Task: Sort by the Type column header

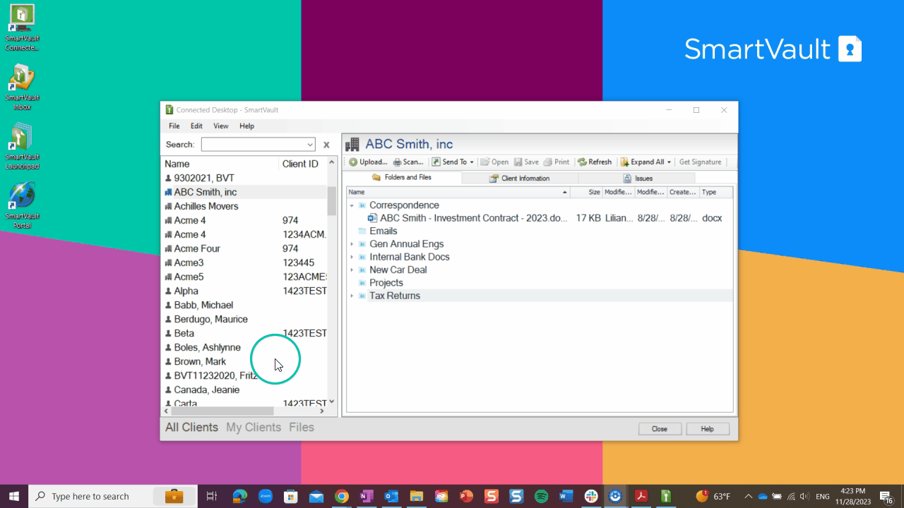Action: (x=716, y=192)
